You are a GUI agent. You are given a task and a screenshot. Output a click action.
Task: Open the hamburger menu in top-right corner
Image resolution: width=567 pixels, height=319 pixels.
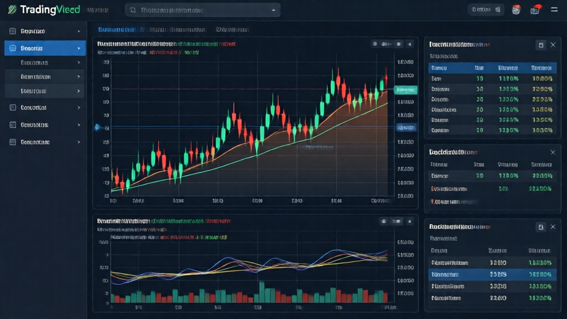point(554,9)
